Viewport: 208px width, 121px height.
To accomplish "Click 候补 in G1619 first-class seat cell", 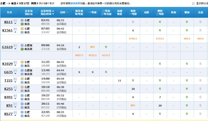I will [x=92, y=47].
